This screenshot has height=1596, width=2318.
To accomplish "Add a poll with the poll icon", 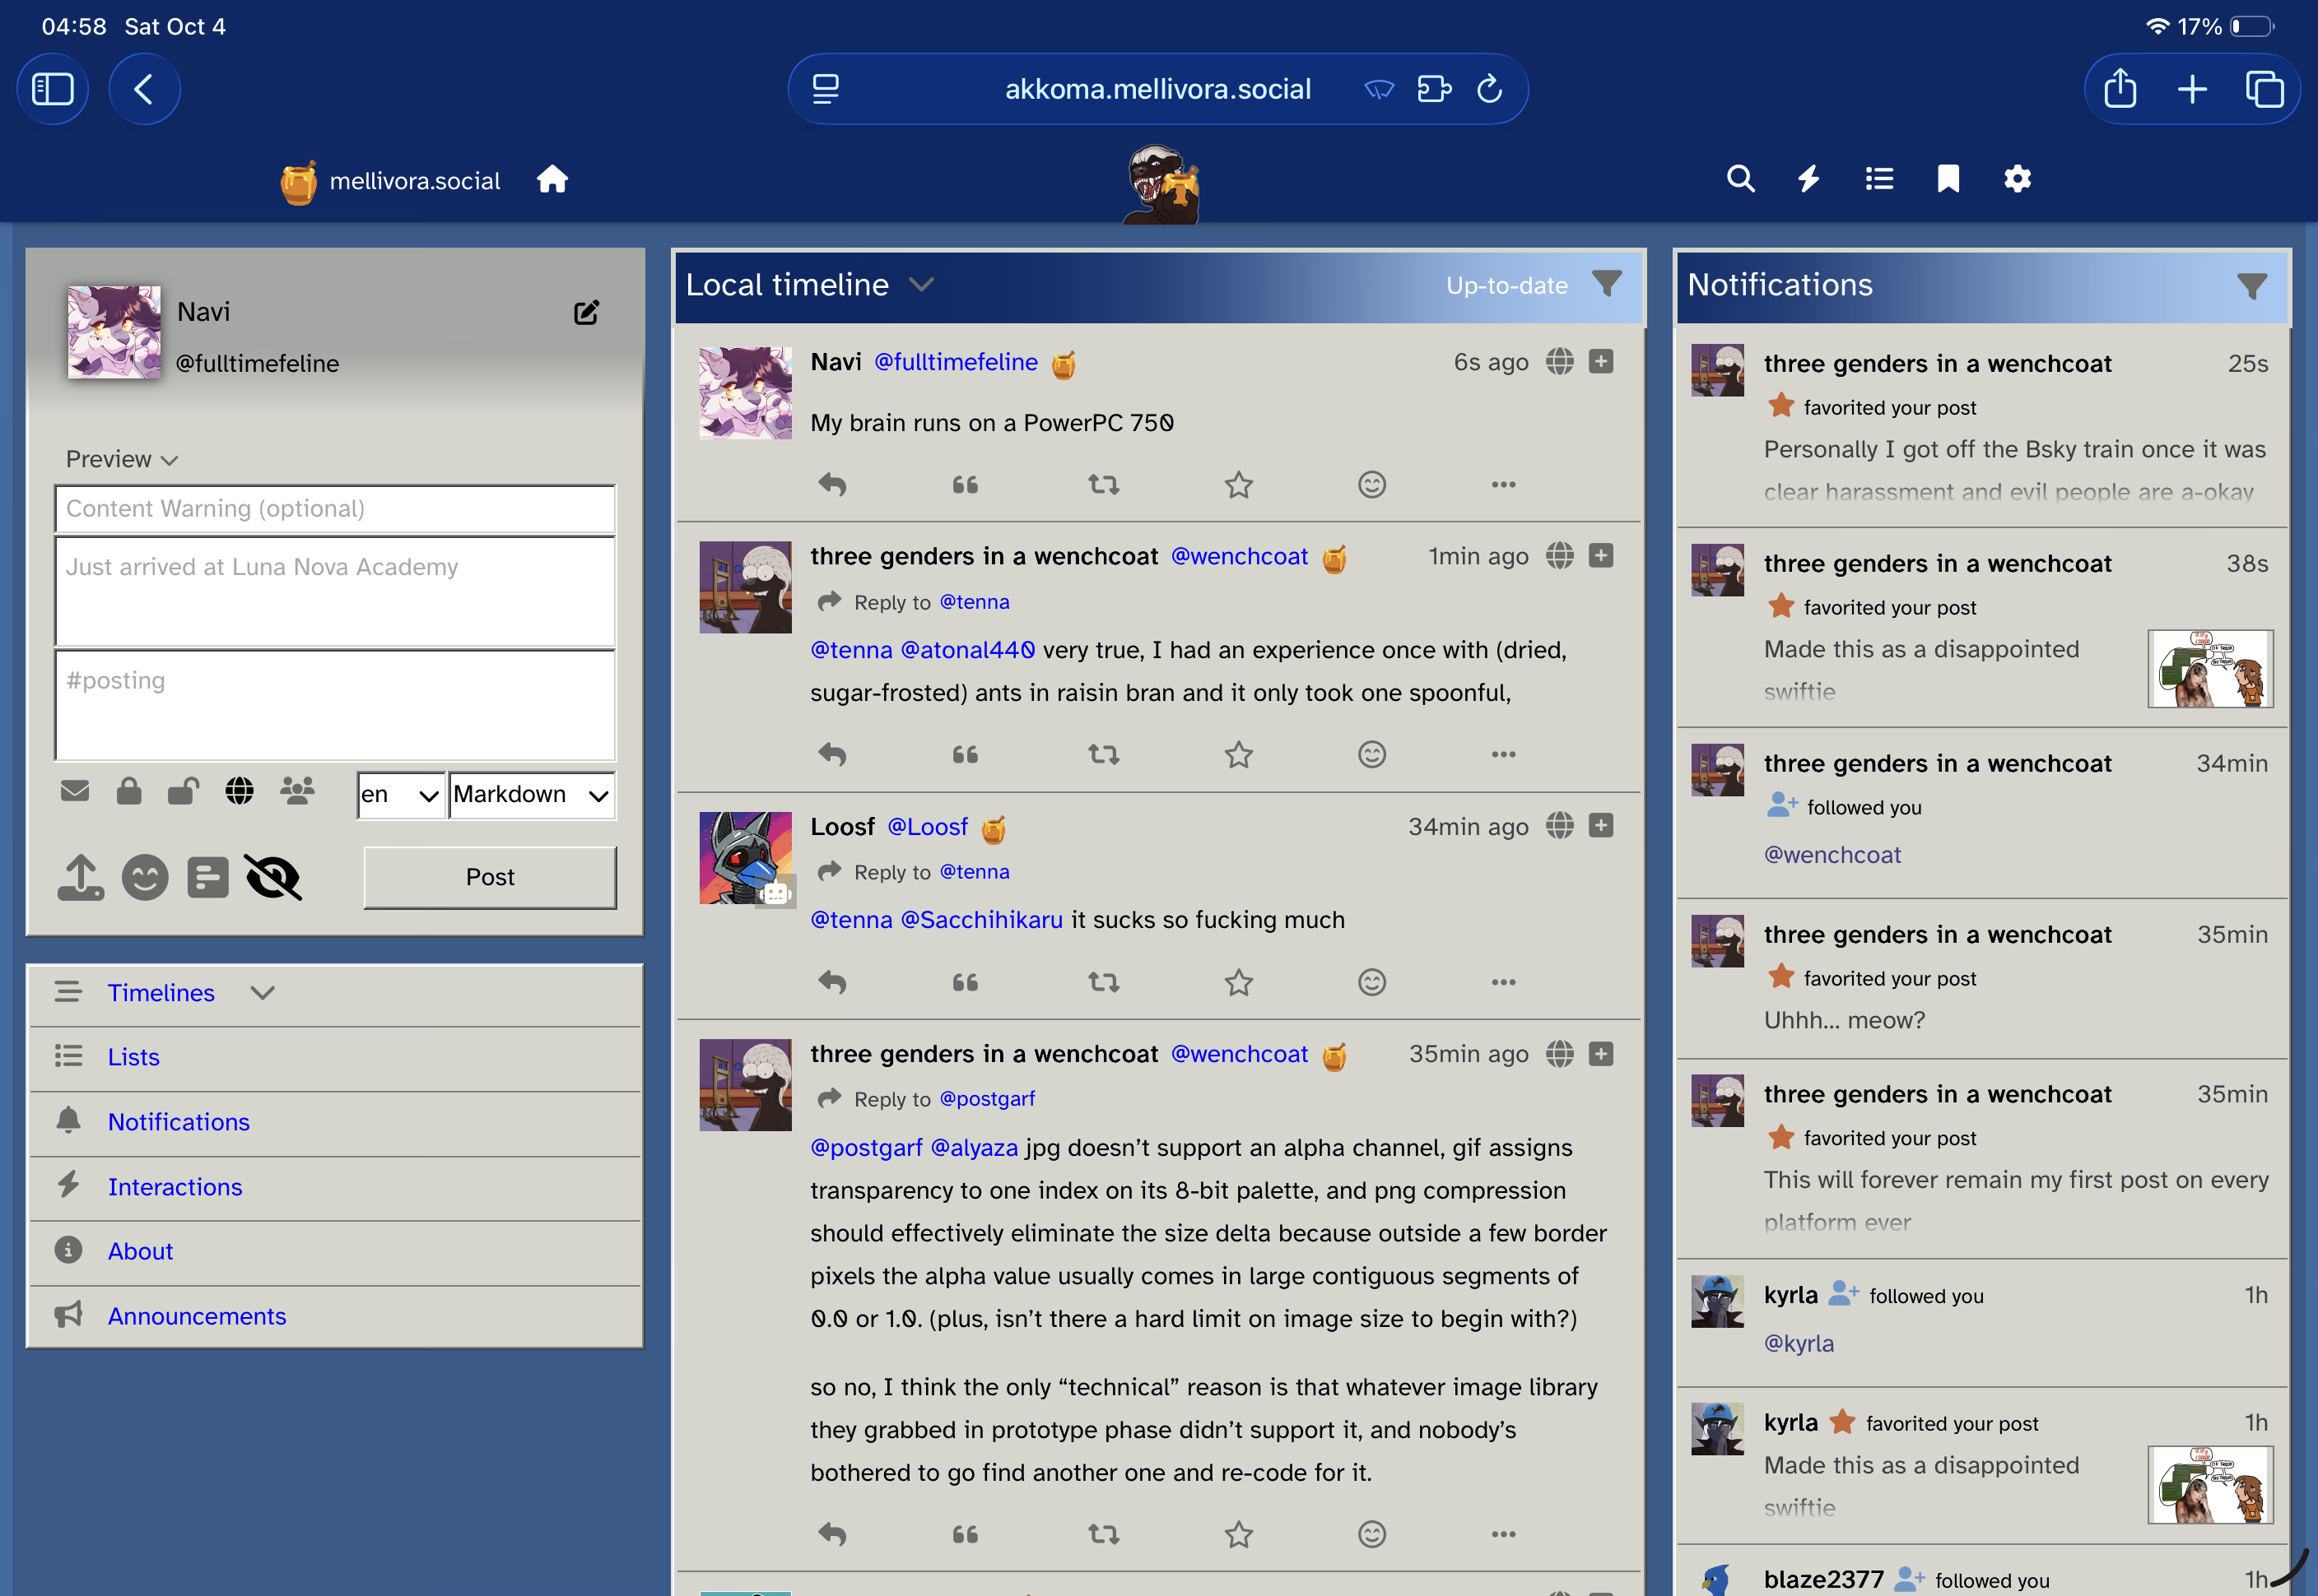I will click(208, 877).
